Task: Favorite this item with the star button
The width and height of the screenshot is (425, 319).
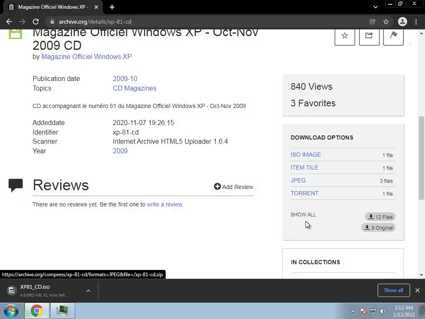Action: 345,37
